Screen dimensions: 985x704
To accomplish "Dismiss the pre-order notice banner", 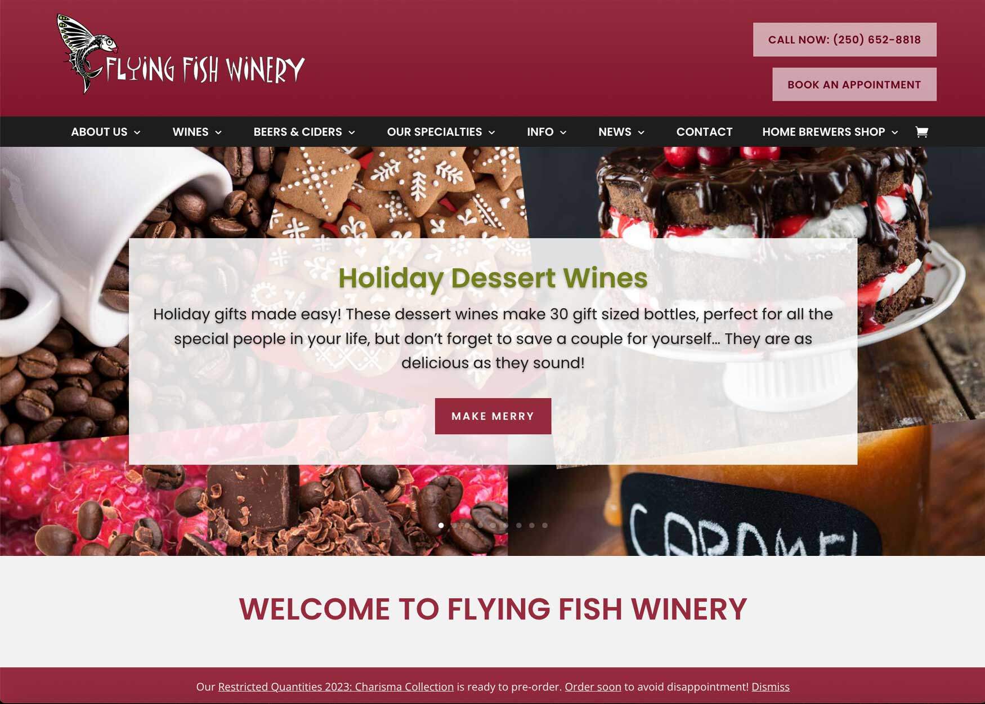I will (770, 687).
